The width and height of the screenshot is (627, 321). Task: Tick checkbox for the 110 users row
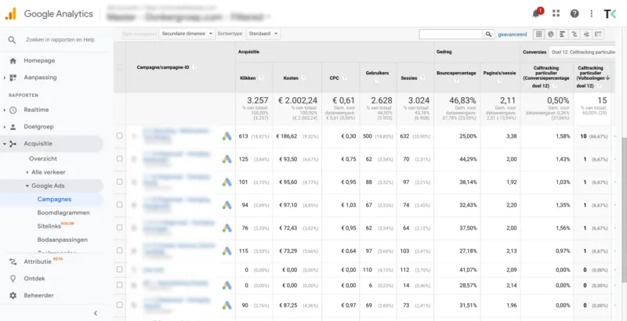(120, 269)
